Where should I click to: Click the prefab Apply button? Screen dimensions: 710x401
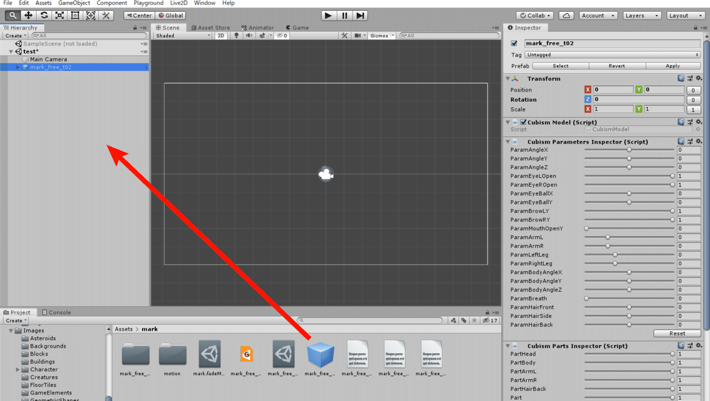673,66
